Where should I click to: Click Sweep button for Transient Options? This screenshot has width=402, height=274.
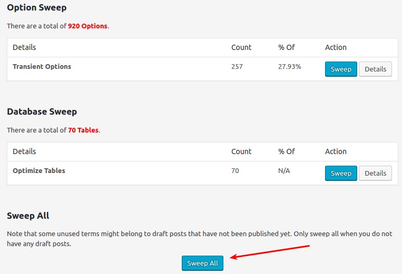click(x=341, y=69)
